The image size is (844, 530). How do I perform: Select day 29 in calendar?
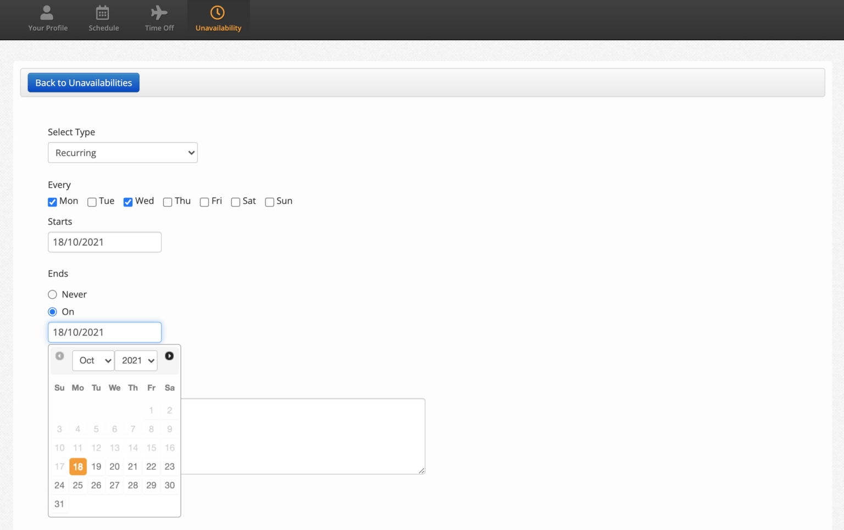click(x=151, y=486)
